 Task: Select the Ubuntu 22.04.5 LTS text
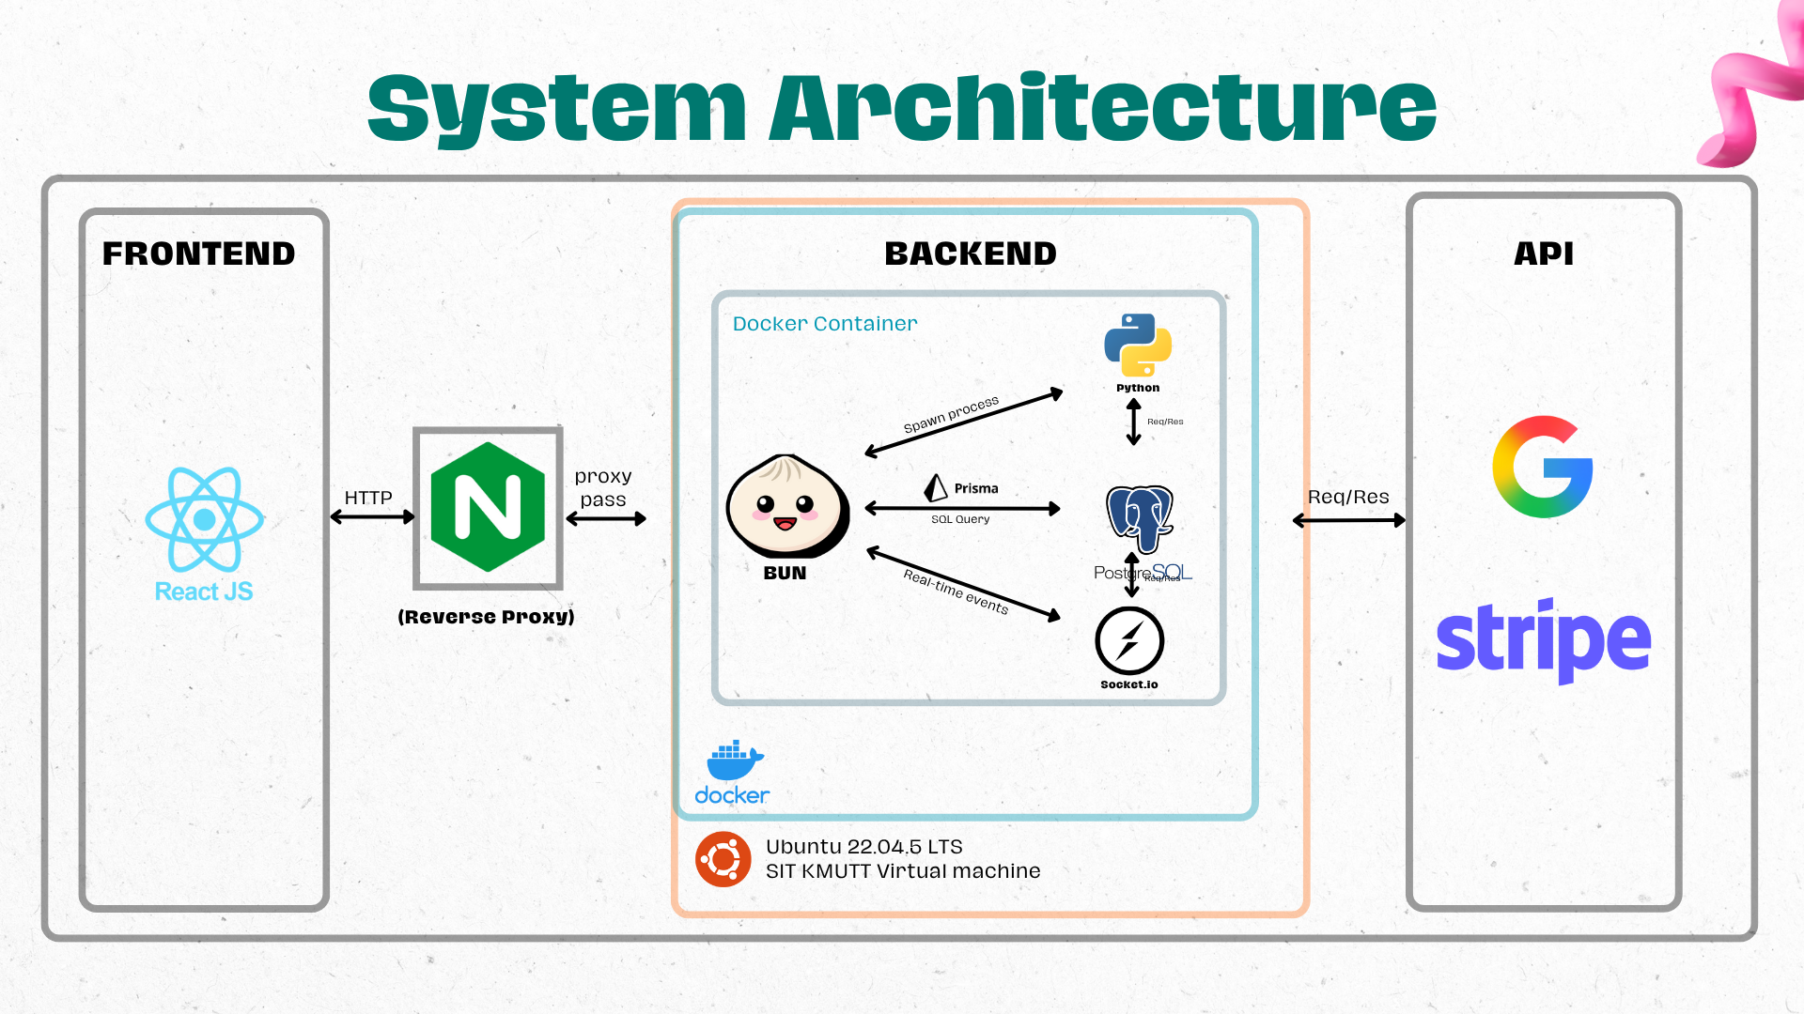863,847
